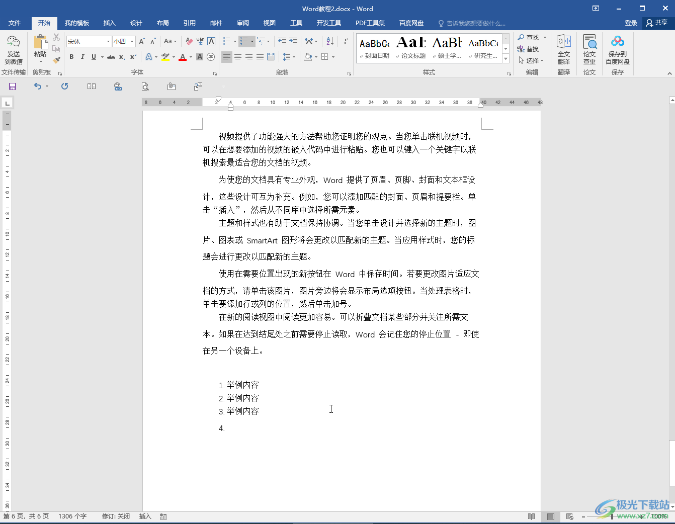675x524 pixels.
Task: Save document from quick access toolbar
Action: [x=13, y=86]
